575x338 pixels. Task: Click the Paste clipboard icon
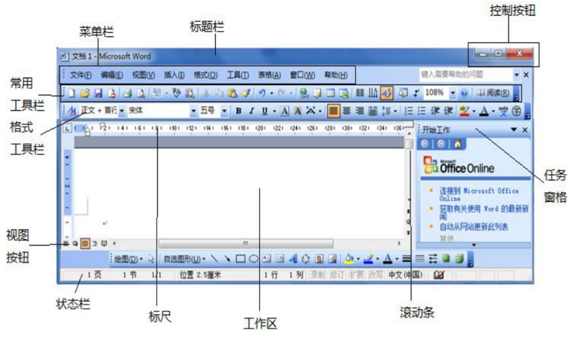click(232, 94)
